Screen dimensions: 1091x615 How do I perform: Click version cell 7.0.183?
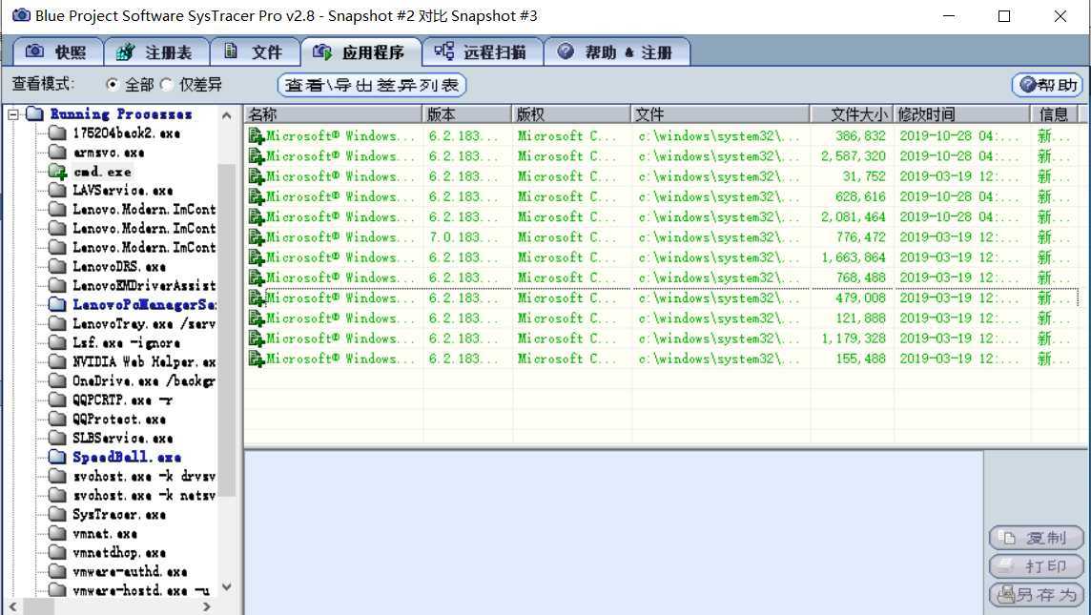pos(463,237)
